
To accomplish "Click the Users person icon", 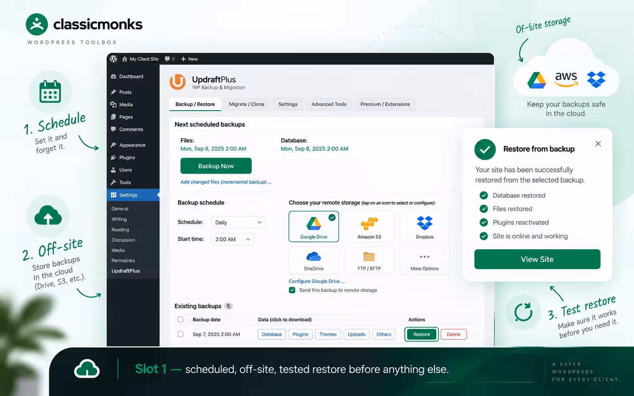I will pyautogui.click(x=114, y=170).
